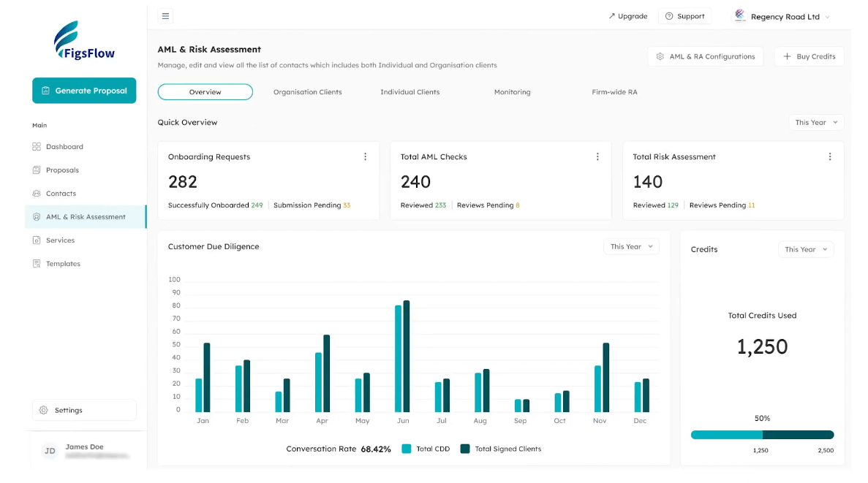Screen dimensions: 868x483
Task: Expand Customer Due Diligence This Year dropdown
Action: tap(631, 246)
